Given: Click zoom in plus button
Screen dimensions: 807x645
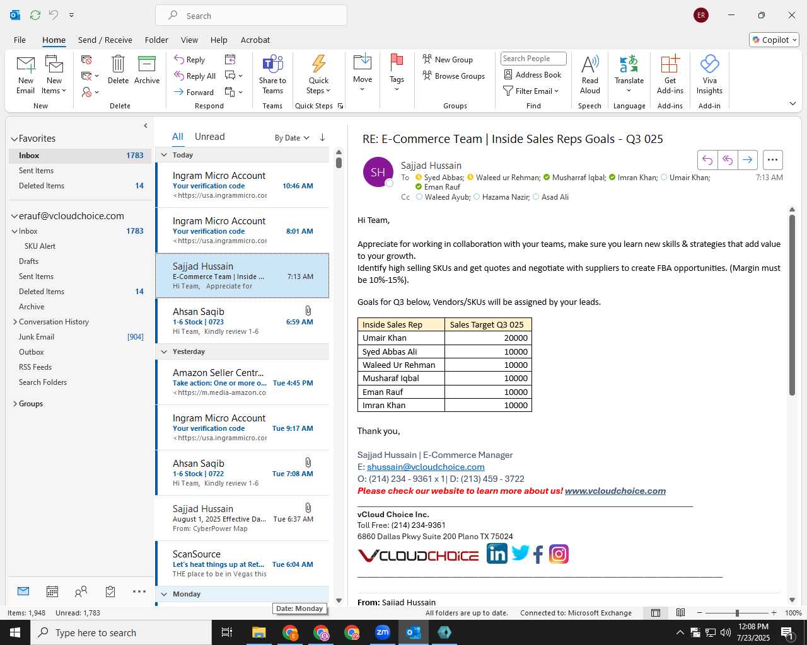Looking at the screenshot, I should (x=774, y=613).
